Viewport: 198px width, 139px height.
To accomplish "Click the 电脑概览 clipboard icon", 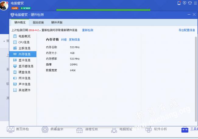I will coord(15,36).
